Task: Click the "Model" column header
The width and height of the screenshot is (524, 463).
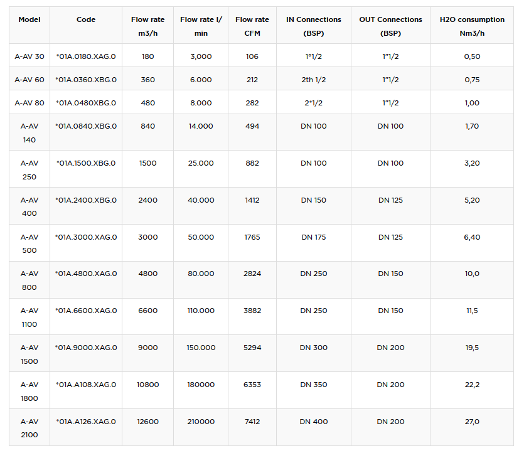Action: pyautogui.click(x=29, y=20)
